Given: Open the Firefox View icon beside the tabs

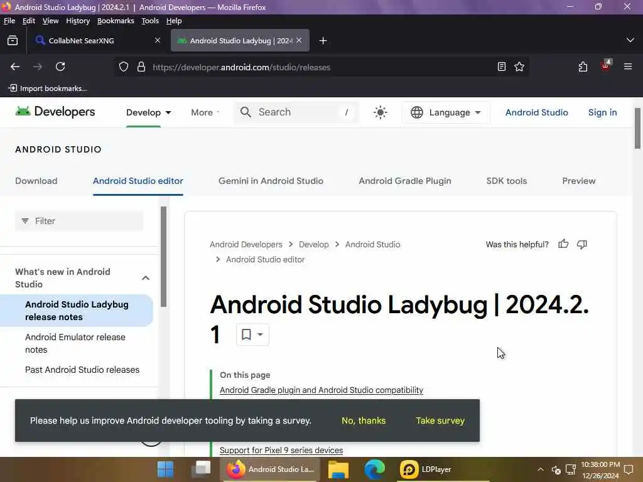Looking at the screenshot, I should pyautogui.click(x=13, y=41).
